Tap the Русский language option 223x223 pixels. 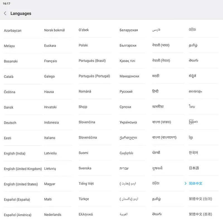[126, 92]
